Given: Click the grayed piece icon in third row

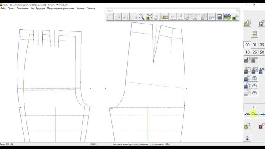Looking at the screenshot, I should 247,93.
